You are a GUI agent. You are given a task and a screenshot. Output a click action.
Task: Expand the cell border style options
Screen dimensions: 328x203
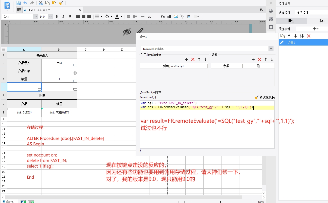tap(101, 17)
